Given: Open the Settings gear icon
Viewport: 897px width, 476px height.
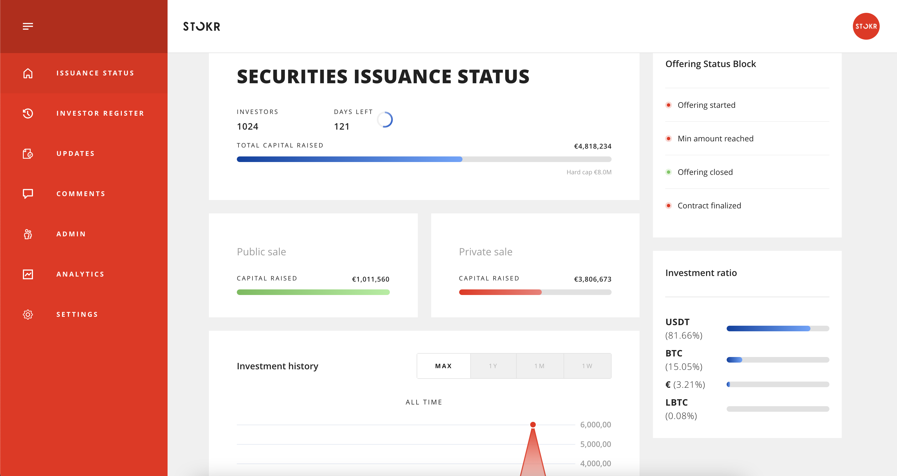Looking at the screenshot, I should tap(28, 315).
